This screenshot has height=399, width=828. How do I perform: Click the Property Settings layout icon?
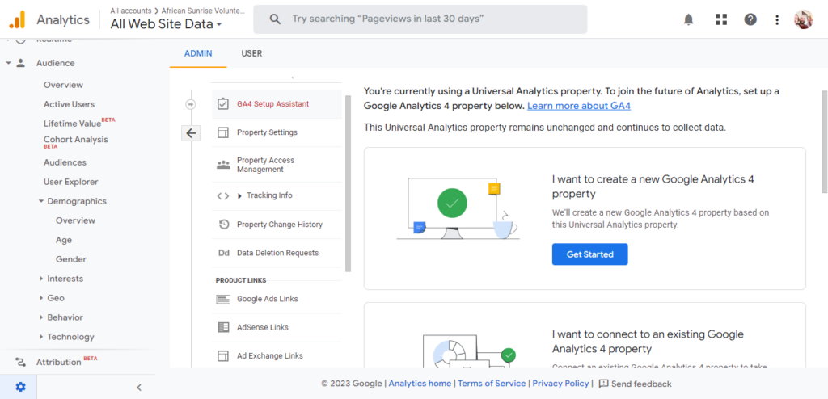pos(223,132)
